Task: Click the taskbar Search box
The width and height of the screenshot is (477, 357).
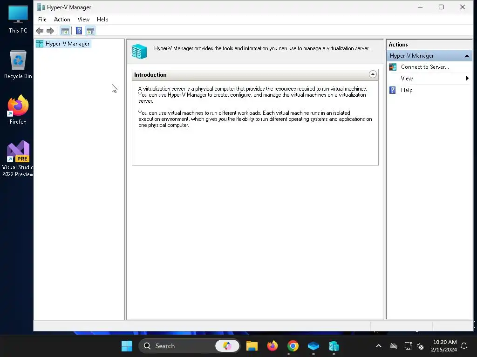Action: click(x=189, y=346)
